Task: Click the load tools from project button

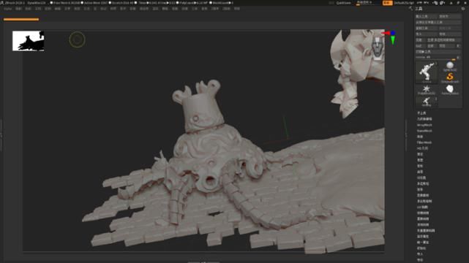Action: tap(438, 23)
